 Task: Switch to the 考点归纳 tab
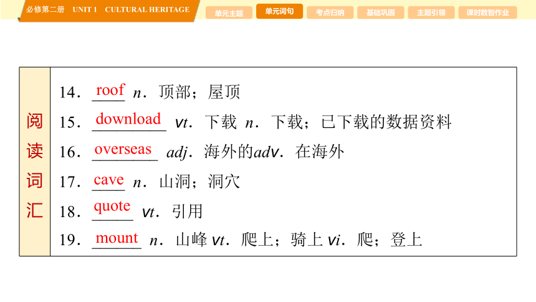click(x=330, y=12)
